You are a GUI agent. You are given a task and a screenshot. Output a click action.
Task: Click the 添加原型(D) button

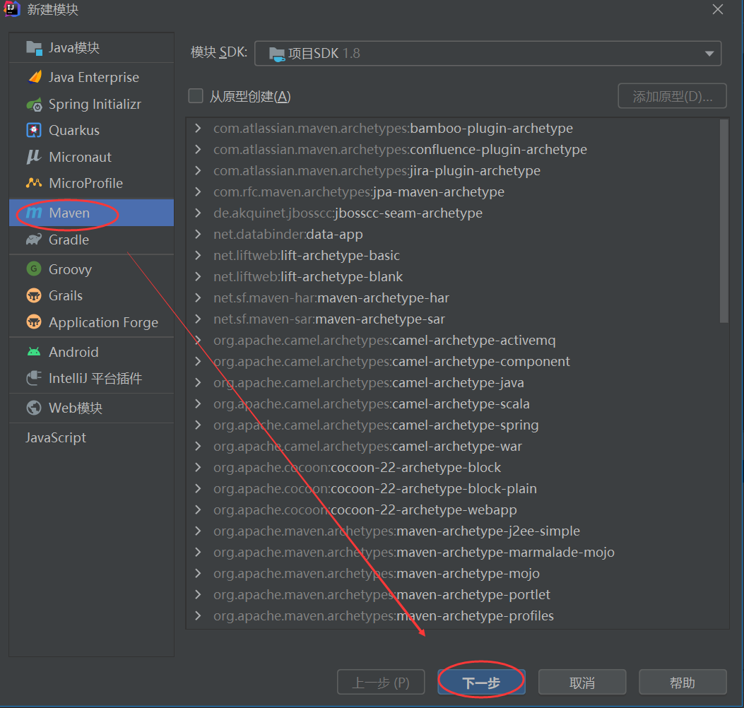click(672, 96)
